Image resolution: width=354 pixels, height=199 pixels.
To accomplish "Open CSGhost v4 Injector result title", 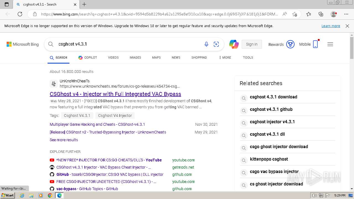I will click(x=115, y=94).
